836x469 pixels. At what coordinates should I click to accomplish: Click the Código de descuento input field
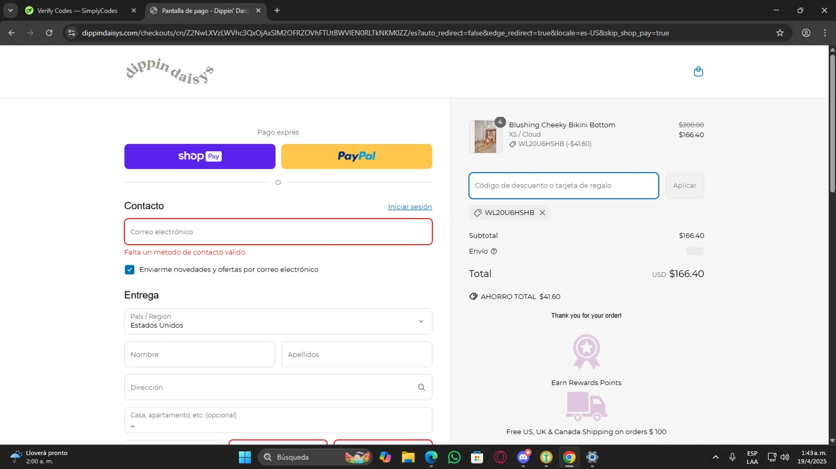coord(563,186)
